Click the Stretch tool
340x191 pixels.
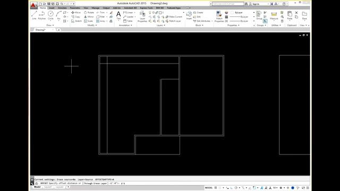pyautogui.click(x=76, y=21)
